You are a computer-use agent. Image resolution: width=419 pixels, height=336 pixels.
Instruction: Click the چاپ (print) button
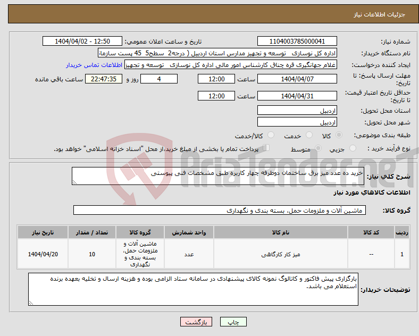point(233,322)
